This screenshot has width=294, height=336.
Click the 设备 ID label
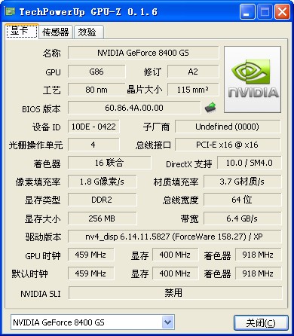(47, 127)
